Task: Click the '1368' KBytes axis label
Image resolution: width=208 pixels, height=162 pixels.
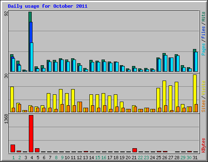Action: point(6,119)
